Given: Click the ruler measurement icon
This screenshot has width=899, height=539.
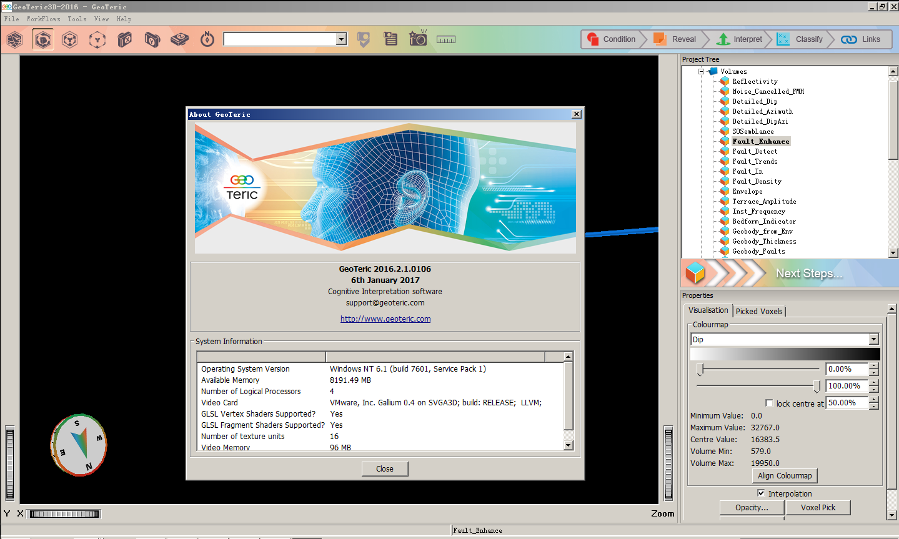Looking at the screenshot, I should (445, 40).
